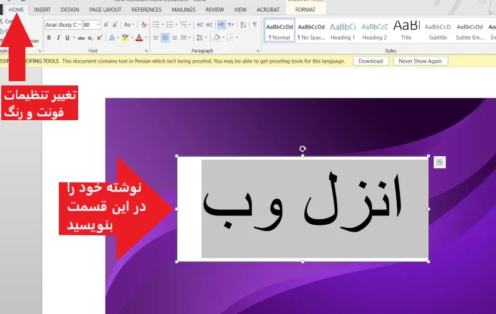The image size is (496, 314).
Task: Go to the MAILINGS tab
Action: (184, 10)
